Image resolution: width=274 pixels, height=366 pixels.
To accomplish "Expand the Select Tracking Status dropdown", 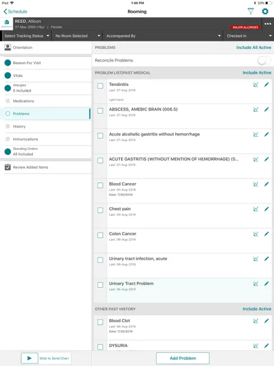I will (27, 36).
